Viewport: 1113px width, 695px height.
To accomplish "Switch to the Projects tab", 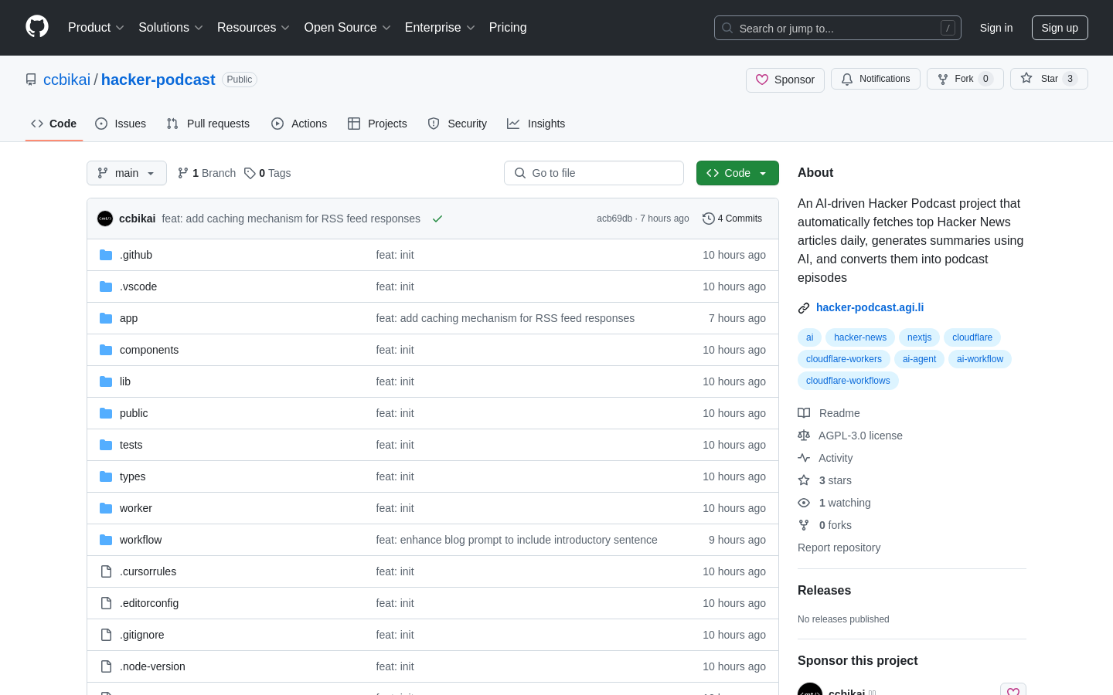I will [x=377, y=124].
